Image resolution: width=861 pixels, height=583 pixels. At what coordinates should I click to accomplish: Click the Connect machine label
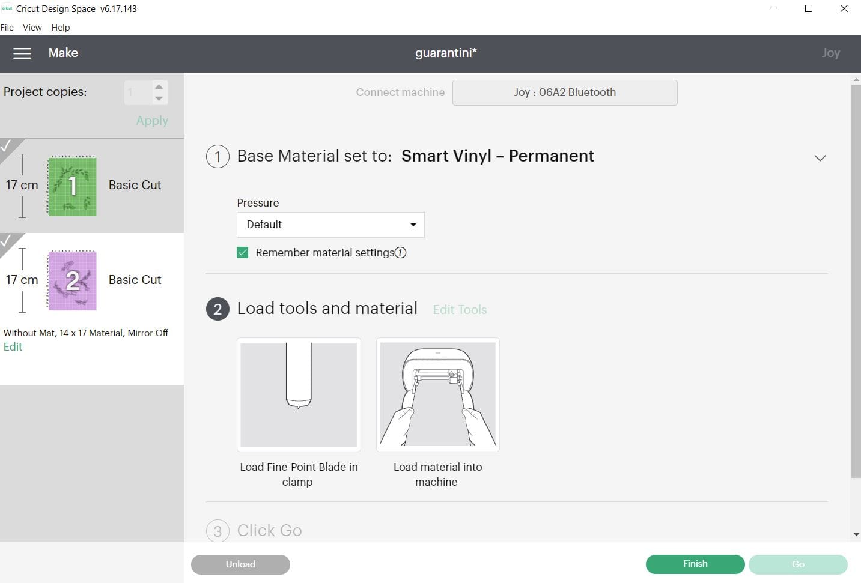(x=400, y=92)
